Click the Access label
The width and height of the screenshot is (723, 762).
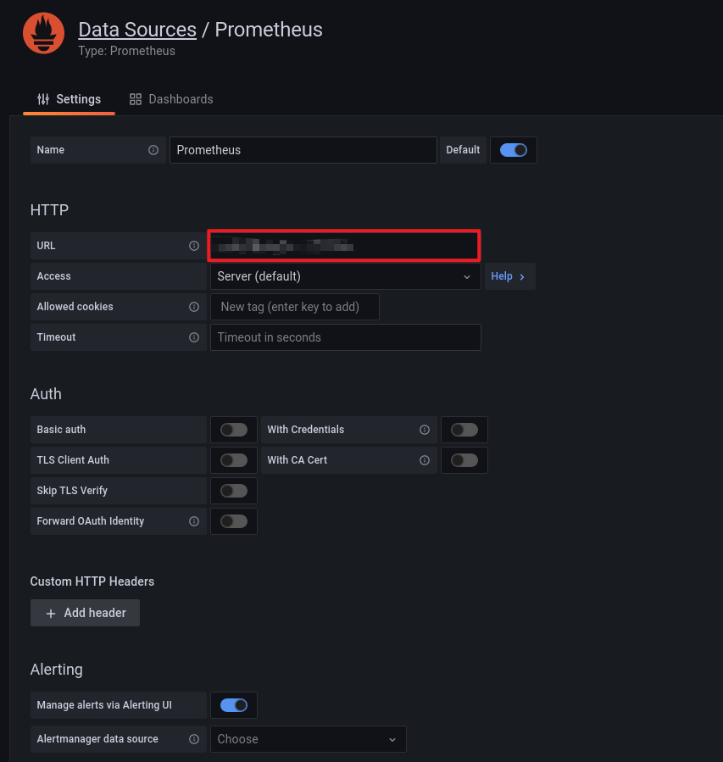(x=54, y=276)
